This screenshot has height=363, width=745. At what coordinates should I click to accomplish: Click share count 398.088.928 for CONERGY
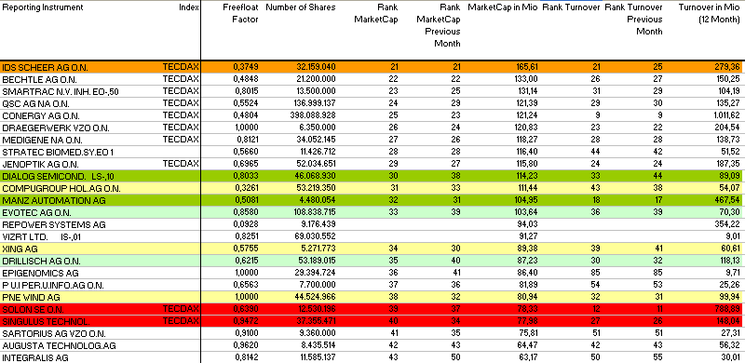click(x=313, y=116)
